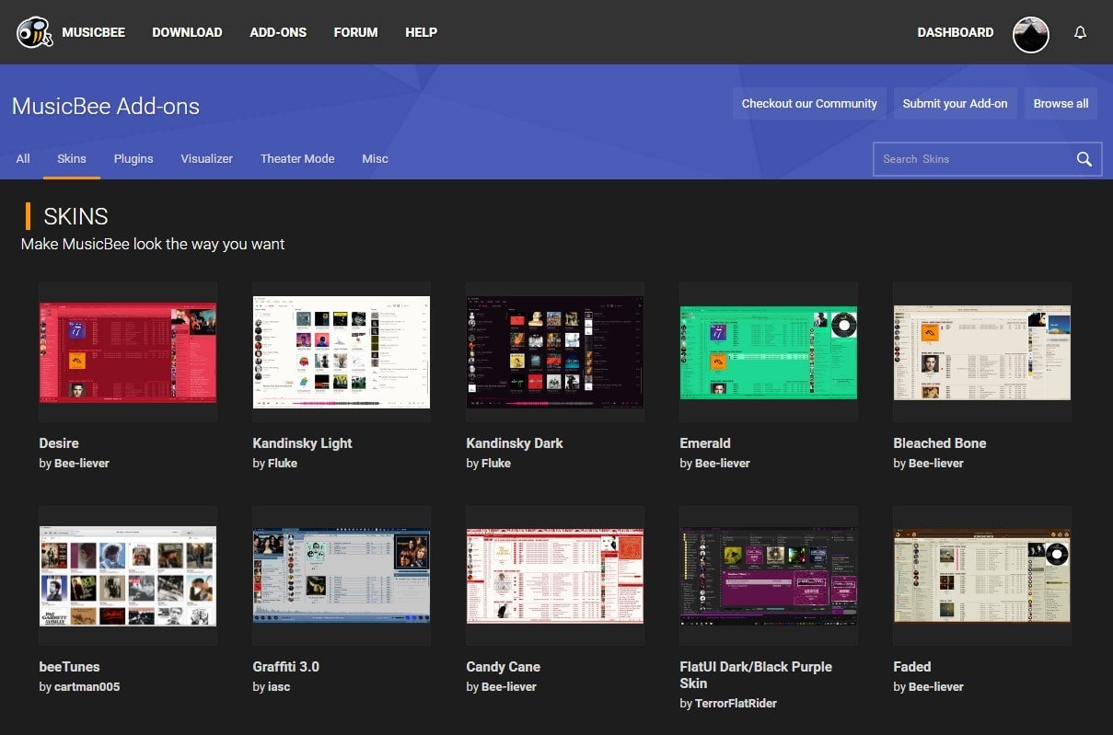Open author Bee-liever under Desire

[82, 464]
